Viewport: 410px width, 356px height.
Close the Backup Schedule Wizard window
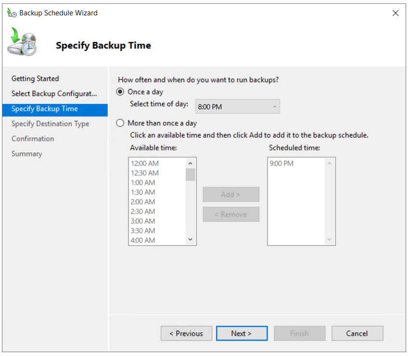click(x=396, y=13)
